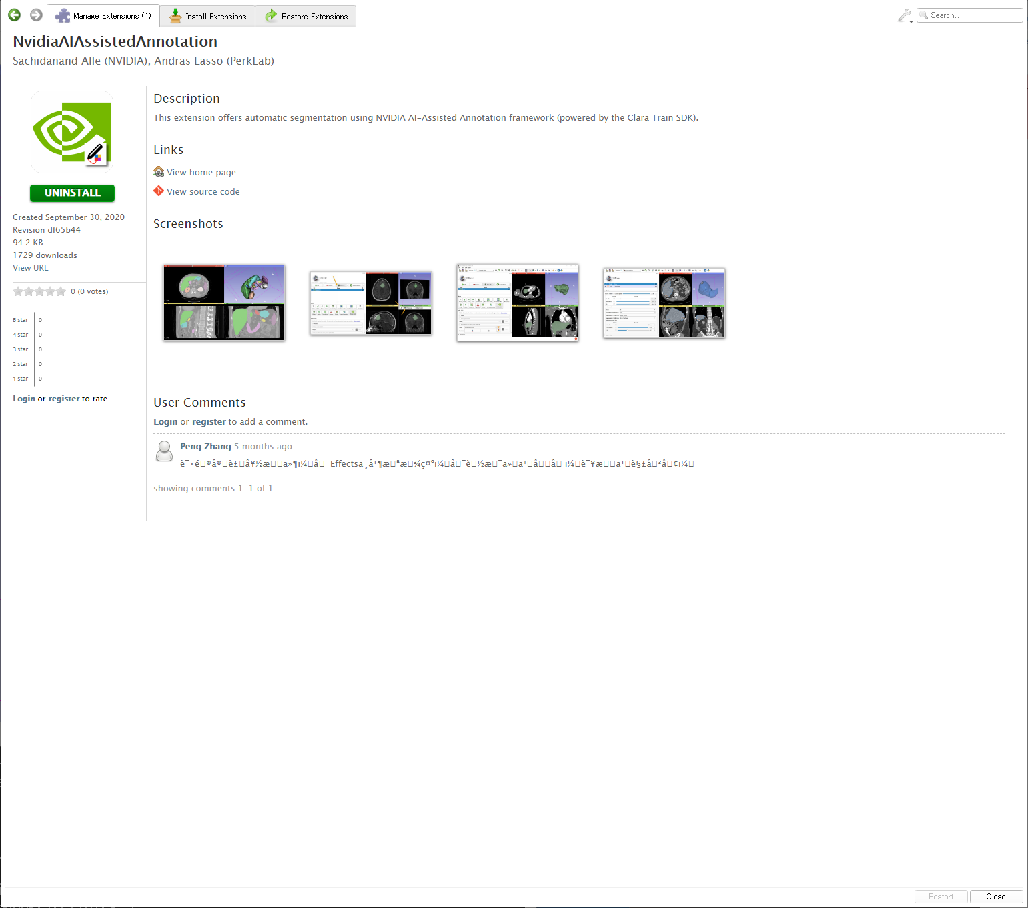Viewport: 1028px width, 908px height.
Task: Rate with the fifth star
Action: [x=61, y=291]
